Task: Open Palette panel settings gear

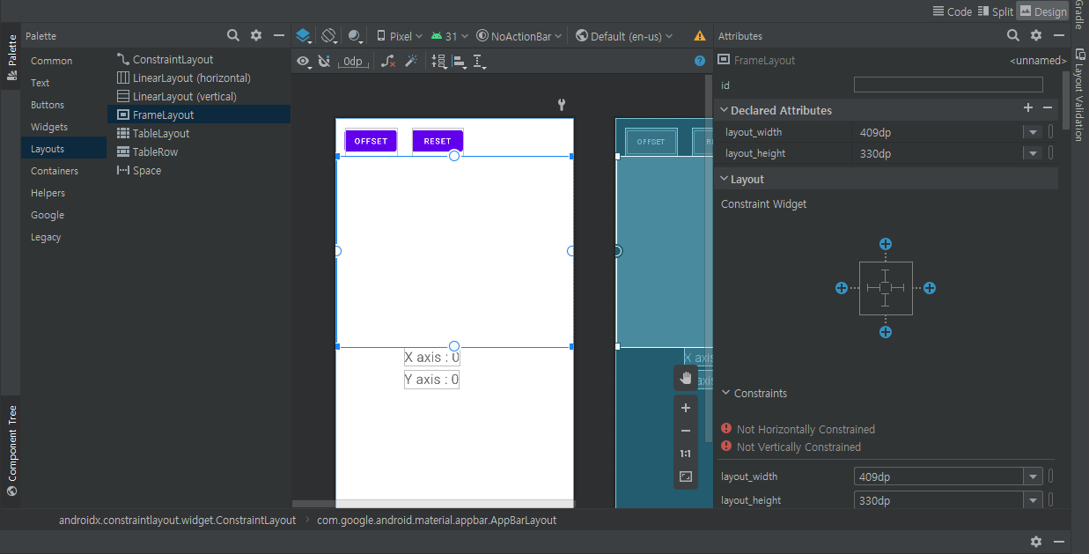Action: pyautogui.click(x=256, y=35)
